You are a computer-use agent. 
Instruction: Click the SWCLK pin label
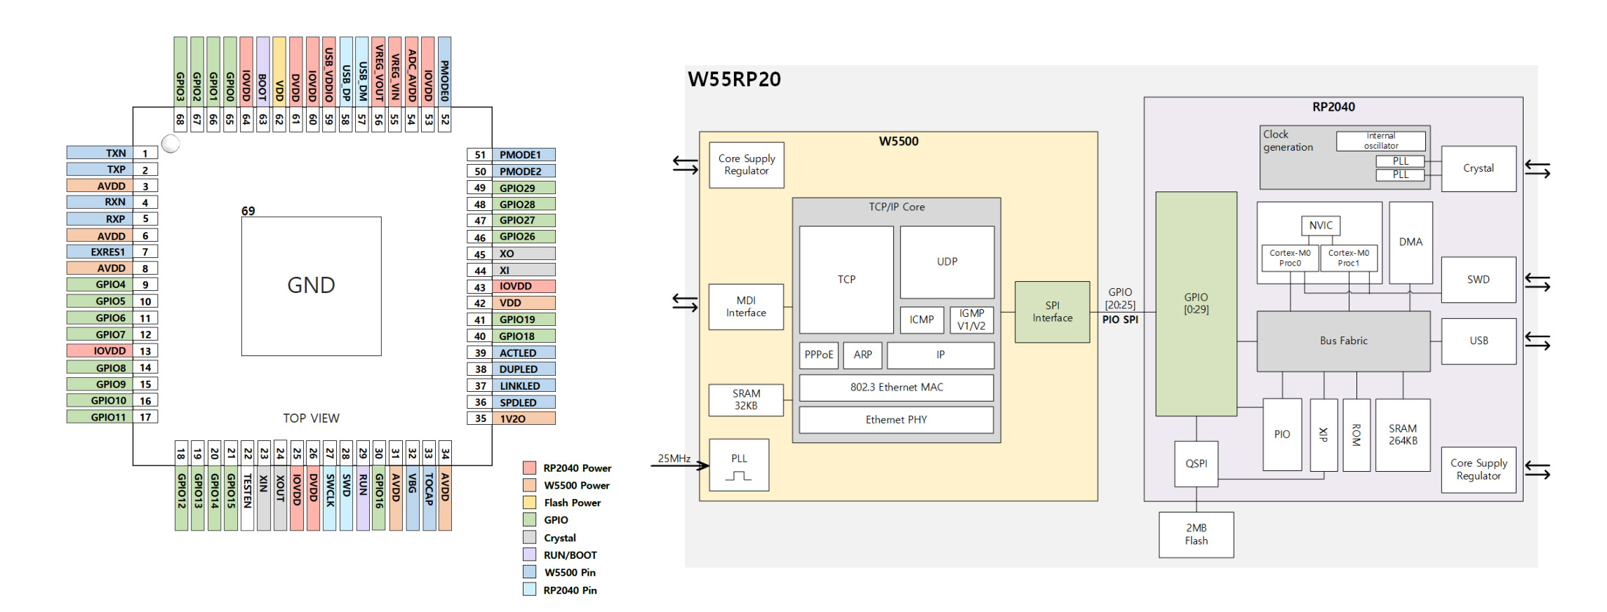click(x=330, y=498)
